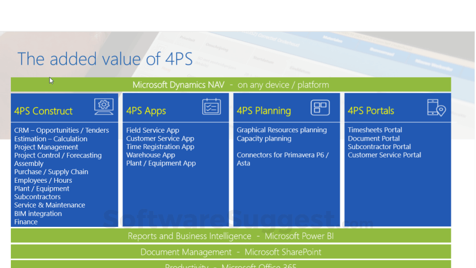
Task: Click 'CRM – Opportunities / Tenders' line
Action: (x=61, y=130)
